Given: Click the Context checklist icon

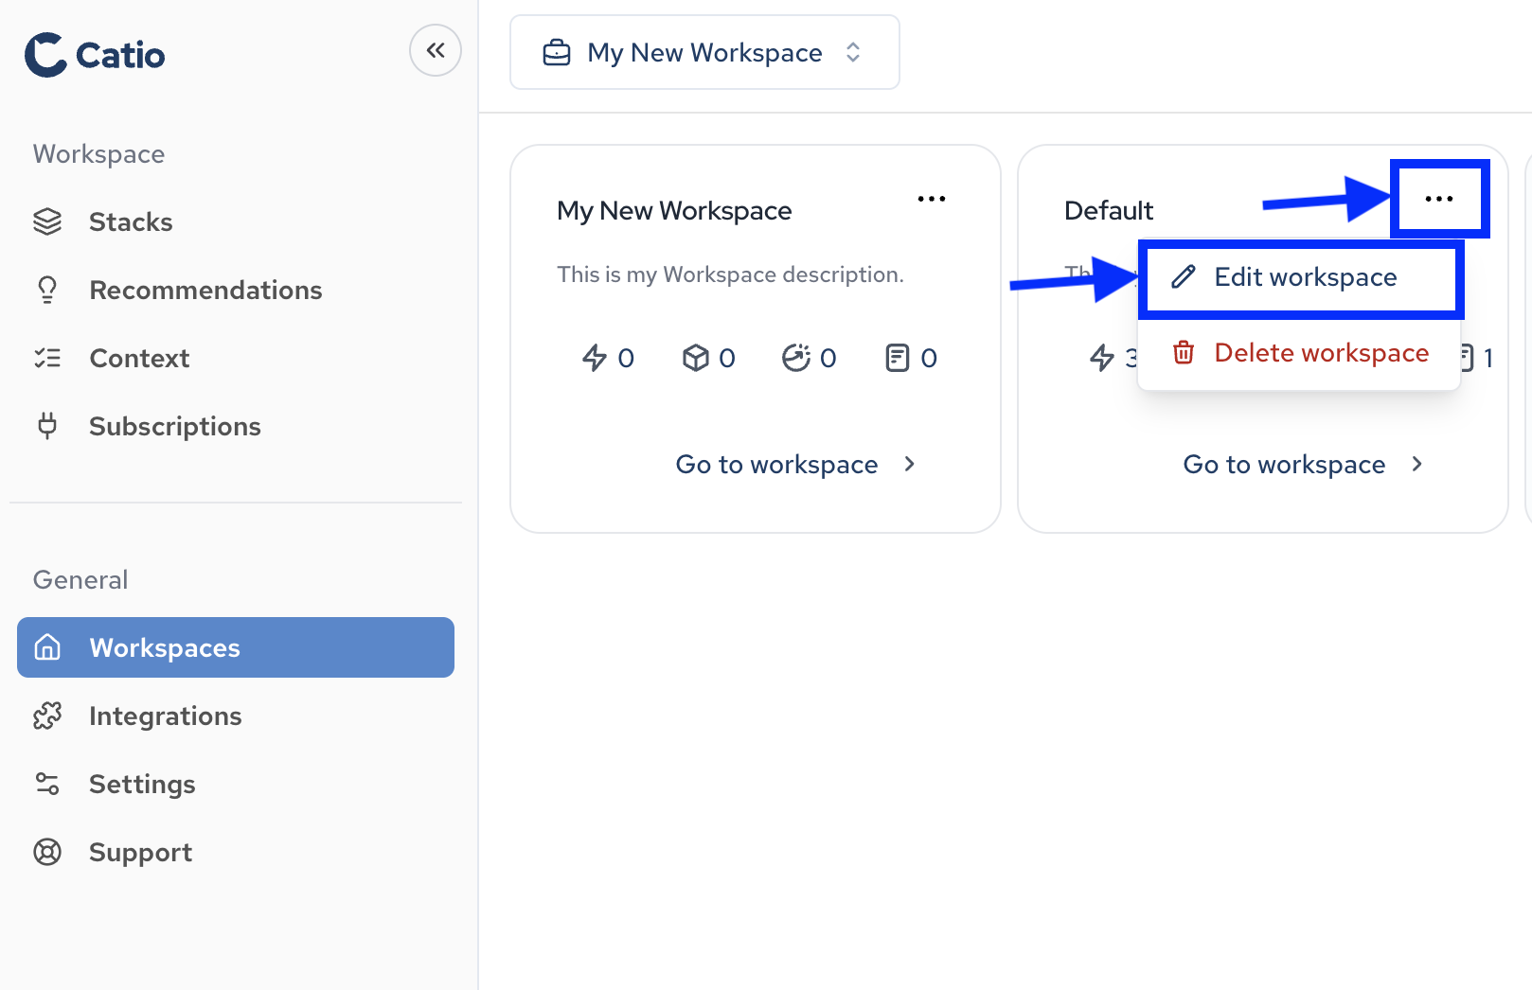Looking at the screenshot, I should [x=47, y=358].
